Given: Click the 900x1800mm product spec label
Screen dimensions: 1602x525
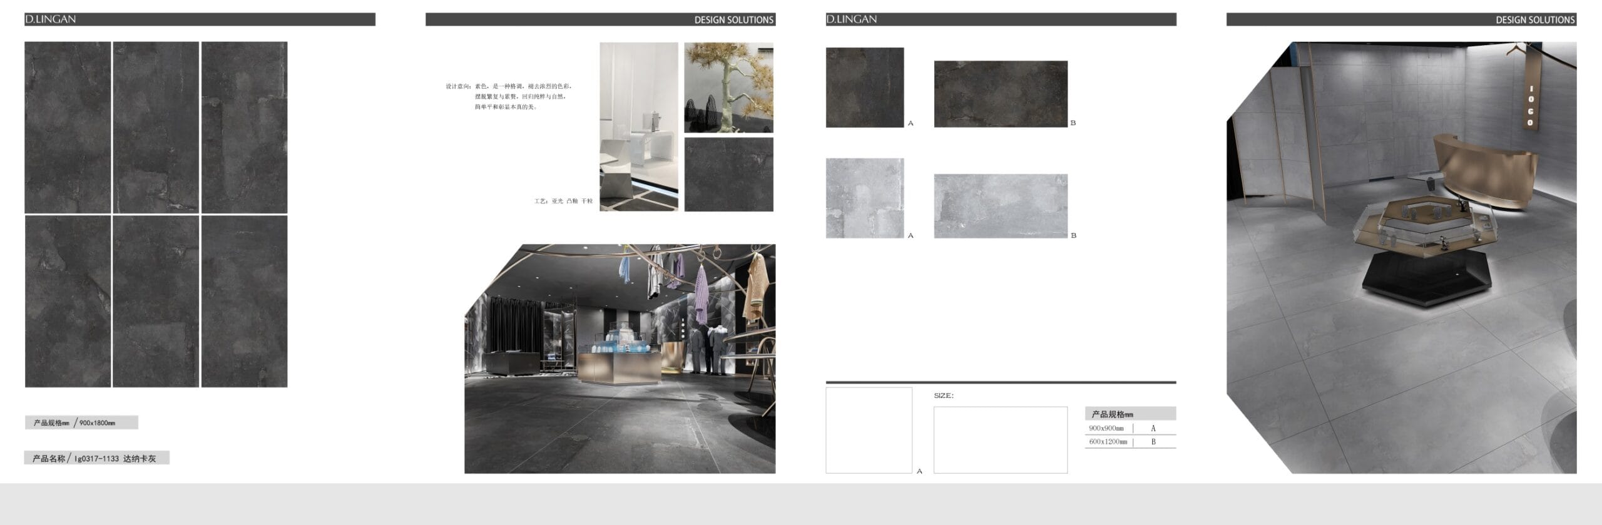Looking at the screenshot, I should [x=81, y=423].
